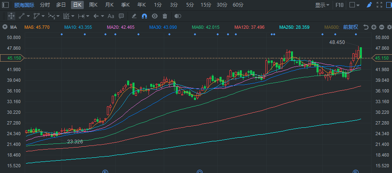This screenshot has width=392, height=173.
Task: Toggle the left sidebar panel icon
Action: click(x=5, y=5)
